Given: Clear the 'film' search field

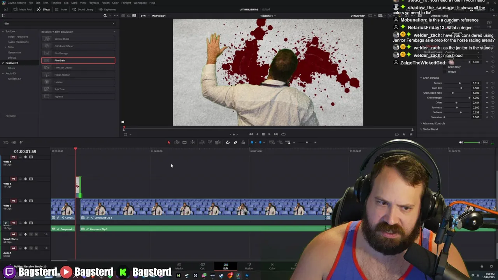Looking at the screenshot, I should click(x=114, y=23).
